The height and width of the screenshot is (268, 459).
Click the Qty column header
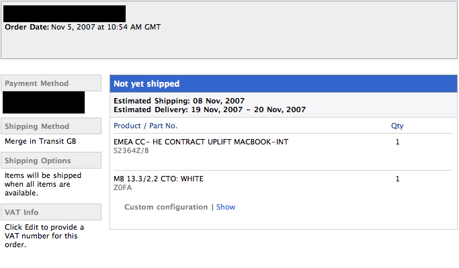pos(397,126)
